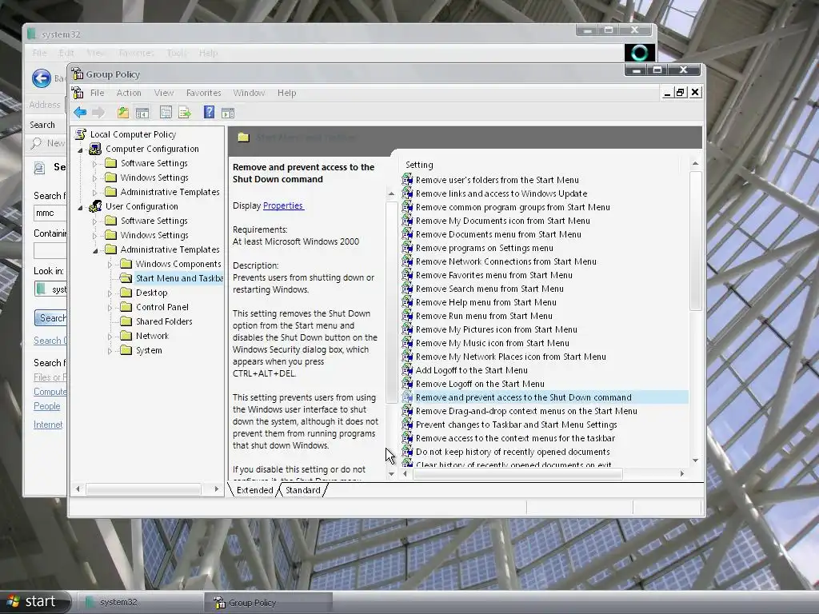Viewport: 819px width, 614px height.
Task: Click the policy icon for Remove Search menu row
Action: point(407,288)
